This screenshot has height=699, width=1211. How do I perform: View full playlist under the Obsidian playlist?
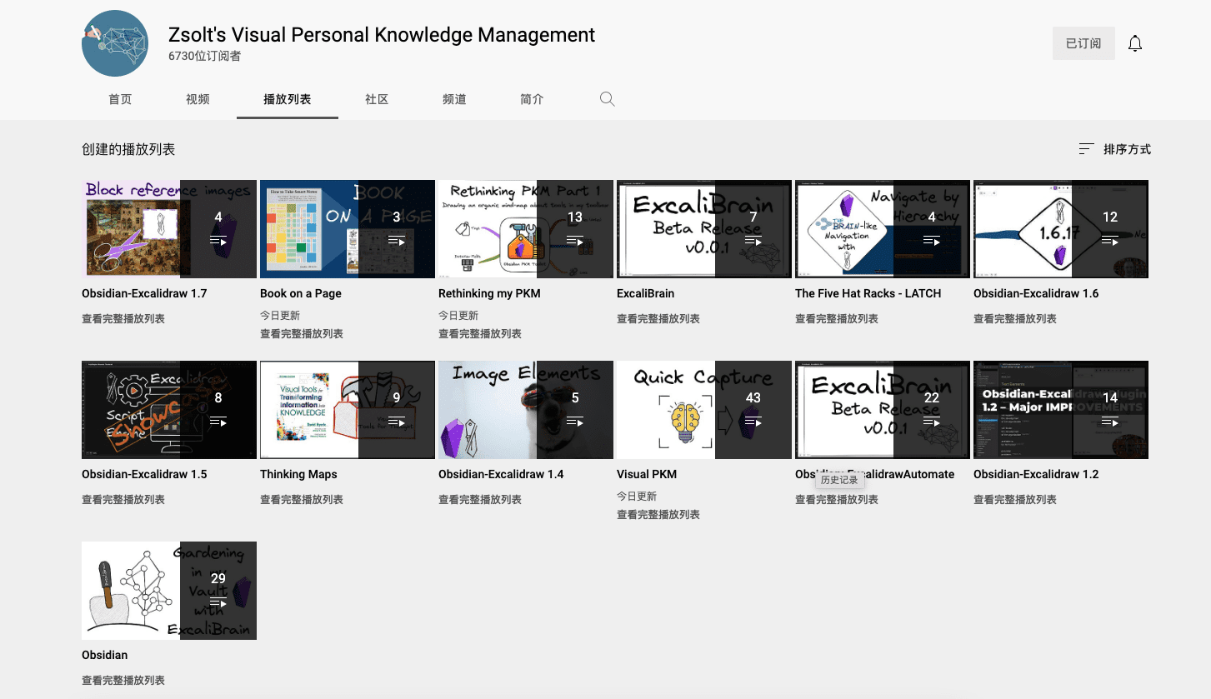pos(123,680)
